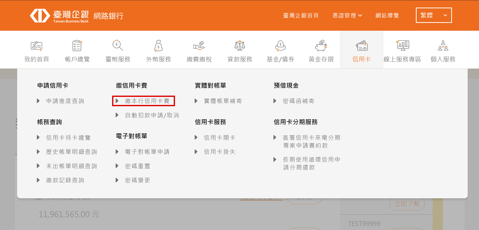
Task: Click arrow beside 申請進度查詢
Action: tap(38, 101)
